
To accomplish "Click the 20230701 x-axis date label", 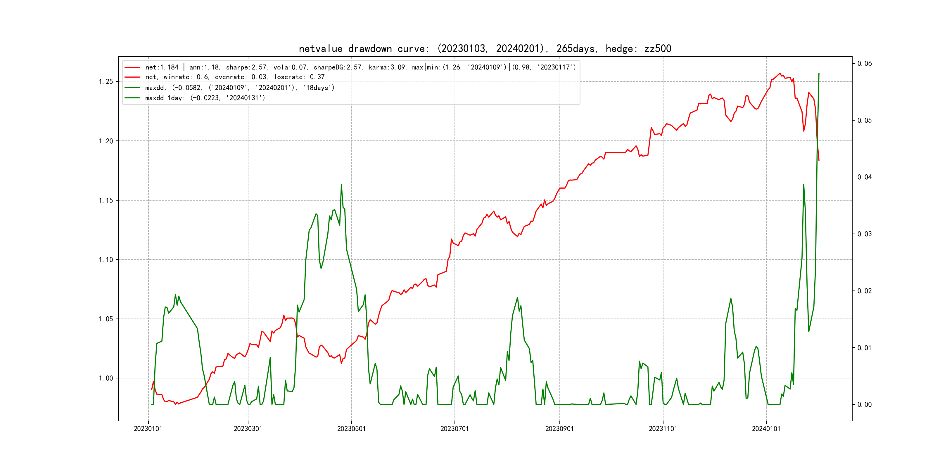I will [x=455, y=429].
